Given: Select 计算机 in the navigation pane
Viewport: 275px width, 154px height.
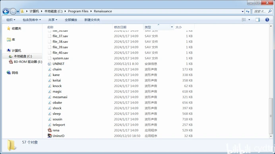Looking at the screenshot, I should (16, 51).
